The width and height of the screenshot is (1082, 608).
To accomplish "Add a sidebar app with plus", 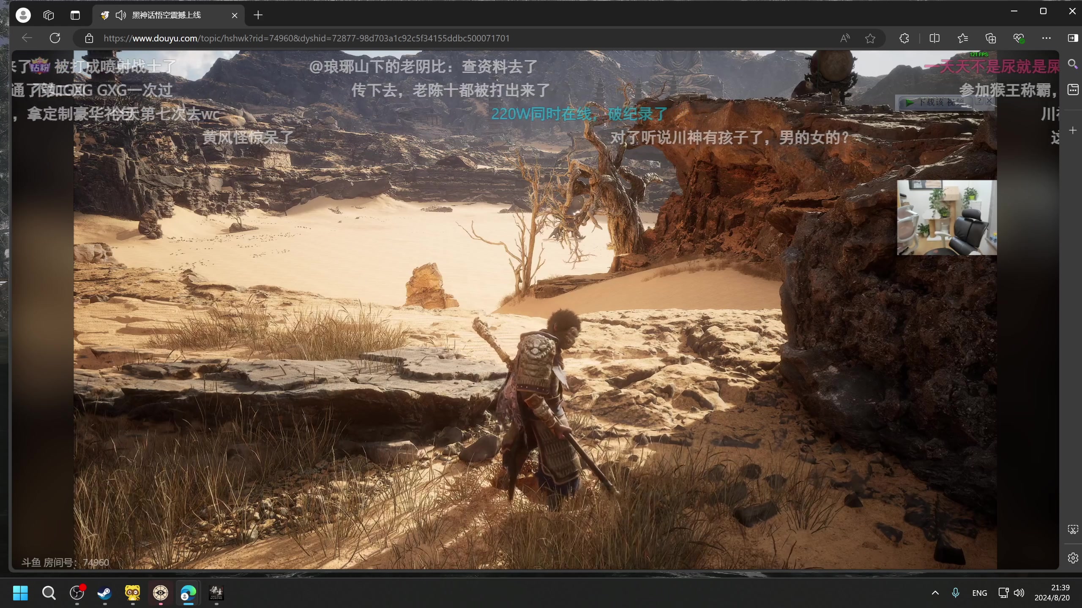I will pyautogui.click(x=1073, y=130).
